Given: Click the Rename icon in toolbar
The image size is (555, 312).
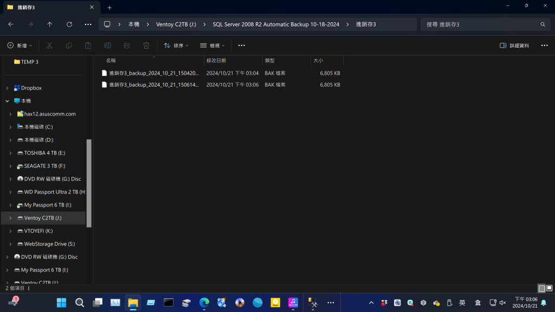Looking at the screenshot, I should pos(107,45).
